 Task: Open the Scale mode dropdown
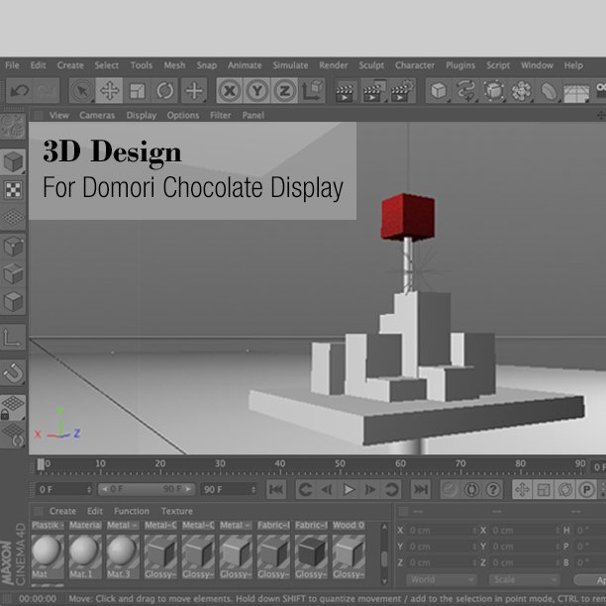pyautogui.click(x=524, y=579)
